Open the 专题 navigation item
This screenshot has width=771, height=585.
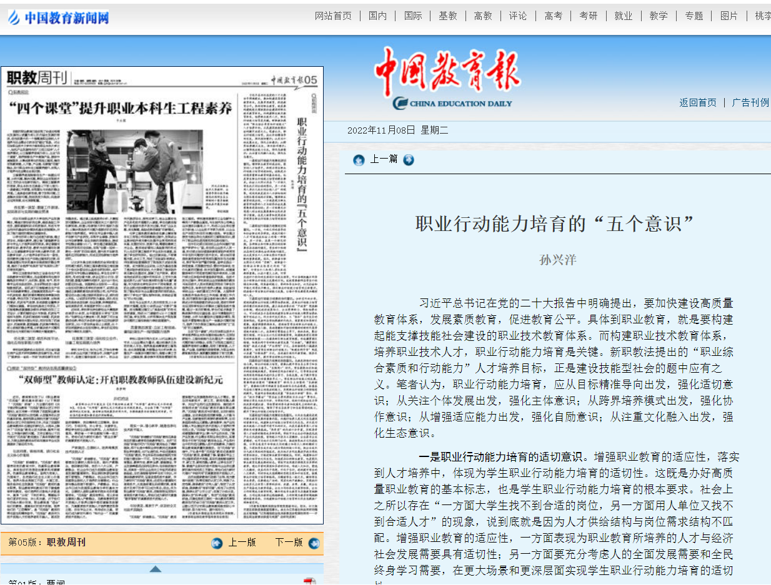[x=694, y=16]
